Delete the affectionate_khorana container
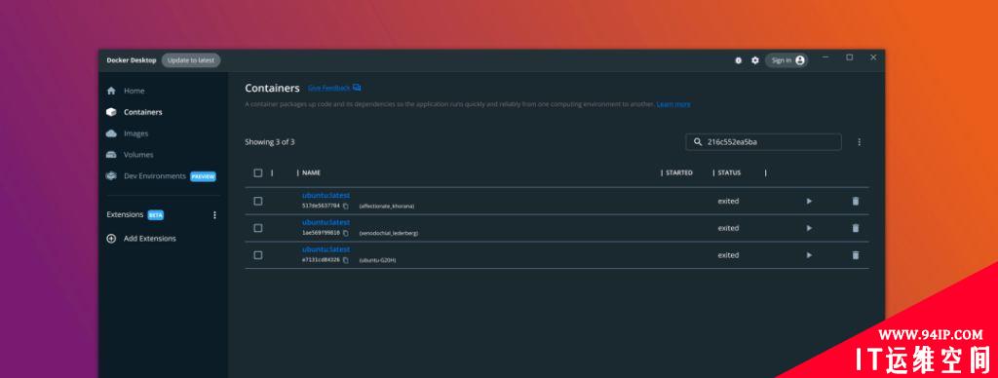998x378 pixels. coord(856,201)
